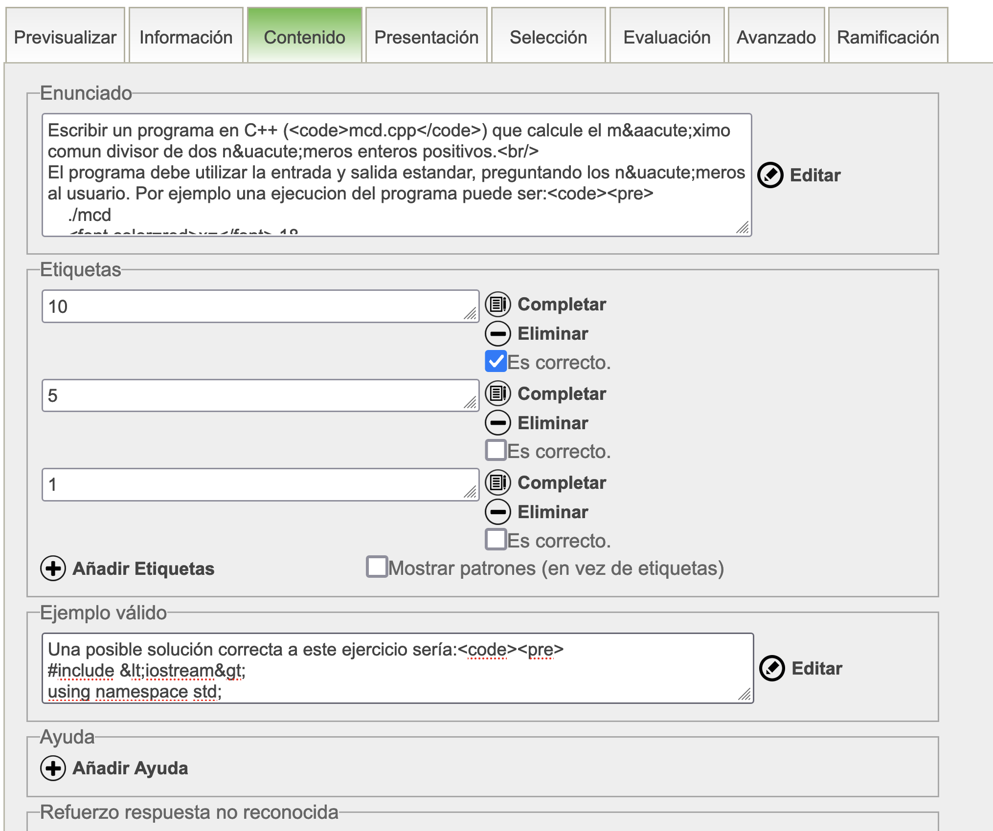The image size is (993, 831).
Task: Mark label 5 as Es correcto
Action: [496, 450]
